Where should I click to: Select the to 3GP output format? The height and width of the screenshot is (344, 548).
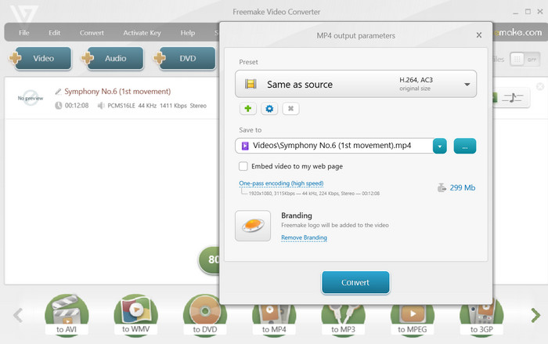click(x=481, y=320)
